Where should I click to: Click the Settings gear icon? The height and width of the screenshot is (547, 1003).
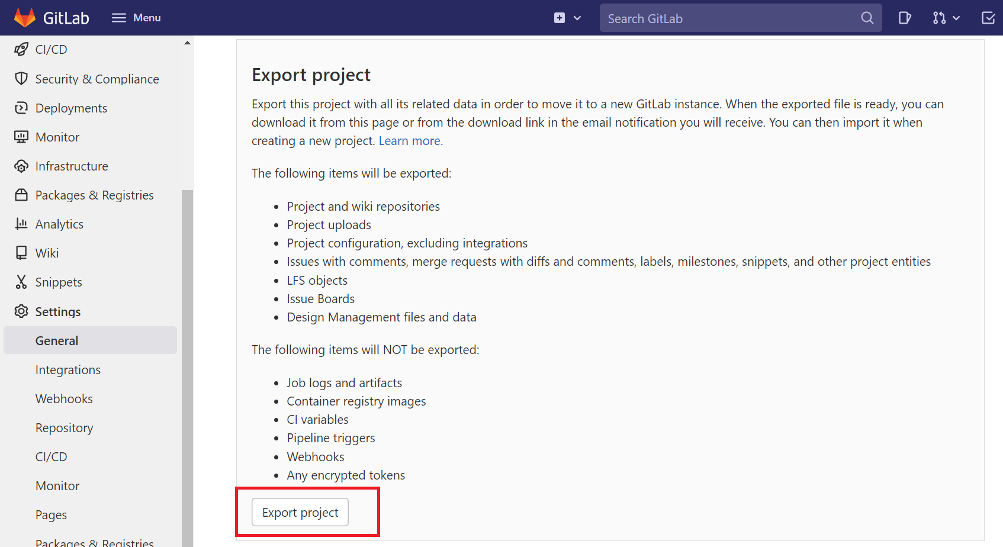(21, 311)
